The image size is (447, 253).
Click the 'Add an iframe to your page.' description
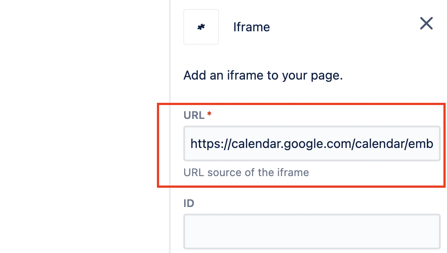pyautogui.click(x=263, y=76)
